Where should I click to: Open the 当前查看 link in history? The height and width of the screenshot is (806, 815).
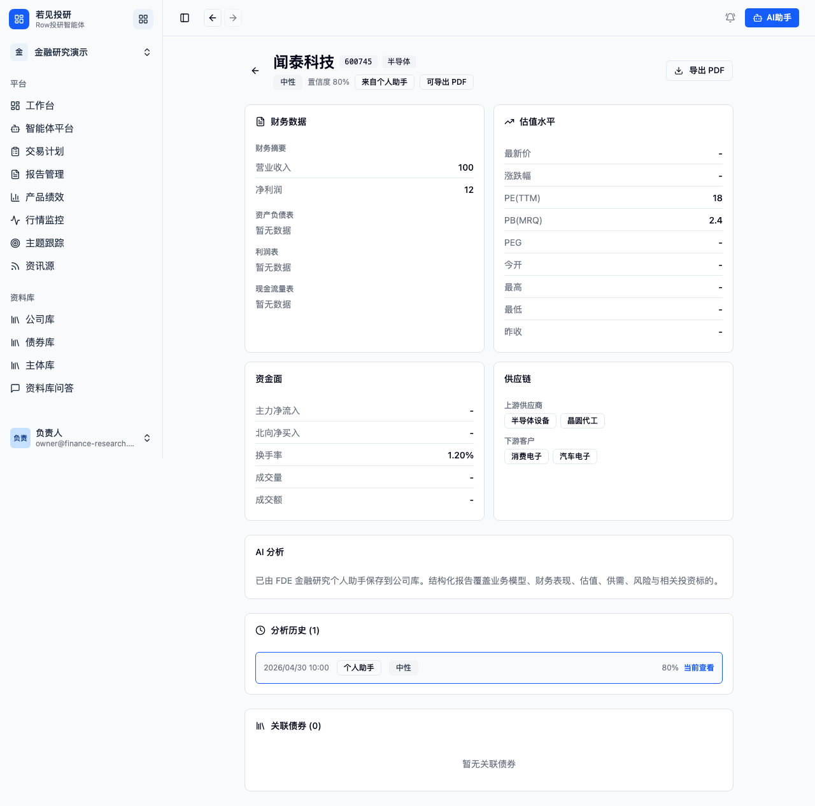pyautogui.click(x=699, y=668)
